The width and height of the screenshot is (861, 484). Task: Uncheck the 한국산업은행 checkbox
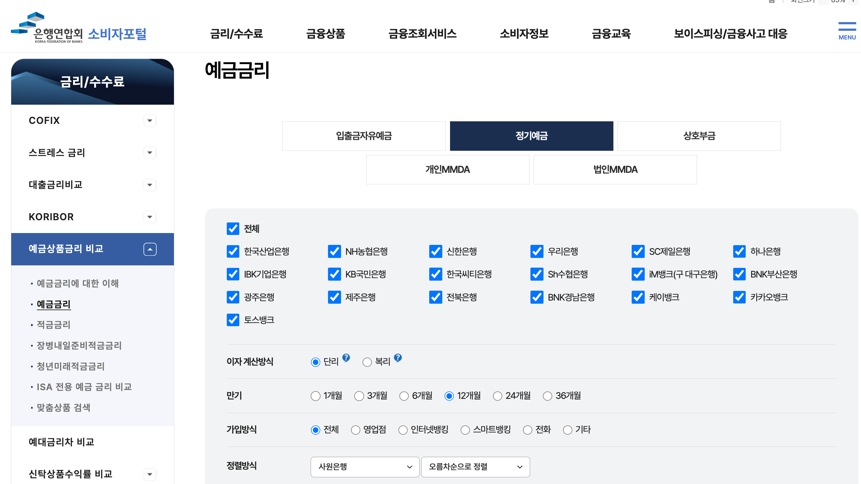[233, 252]
